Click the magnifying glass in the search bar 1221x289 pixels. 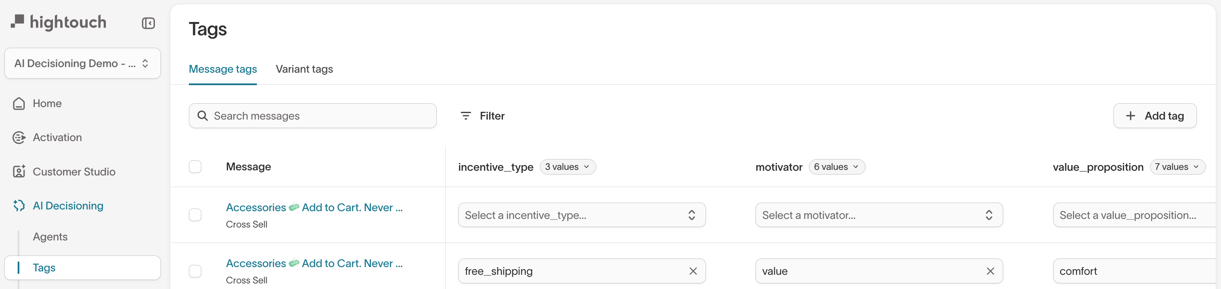point(203,116)
